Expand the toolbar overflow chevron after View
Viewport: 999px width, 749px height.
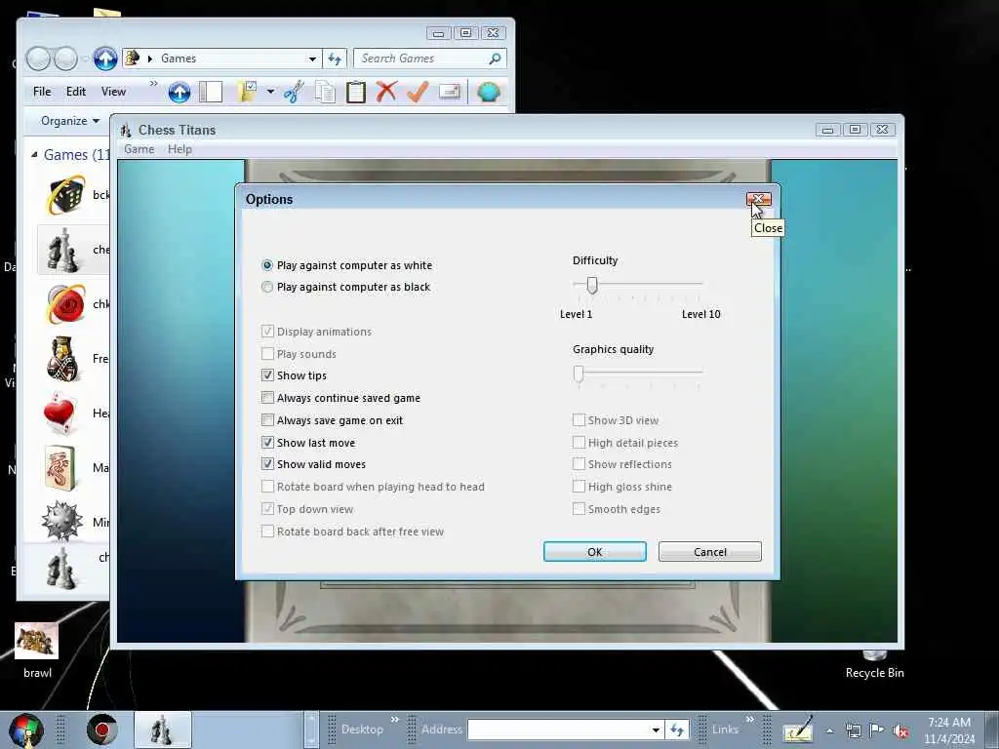pos(153,84)
